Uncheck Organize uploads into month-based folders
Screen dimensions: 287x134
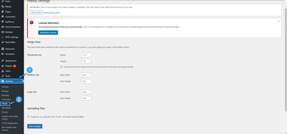(x=29, y=117)
